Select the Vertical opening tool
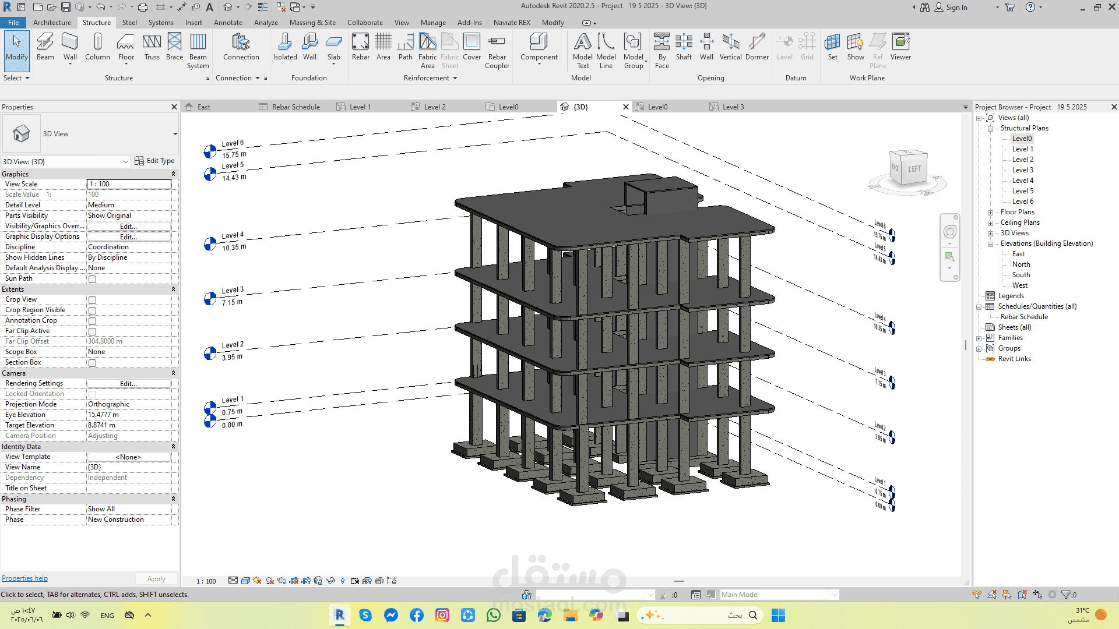The height and width of the screenshot is (629, 1119). coord(730,47)
